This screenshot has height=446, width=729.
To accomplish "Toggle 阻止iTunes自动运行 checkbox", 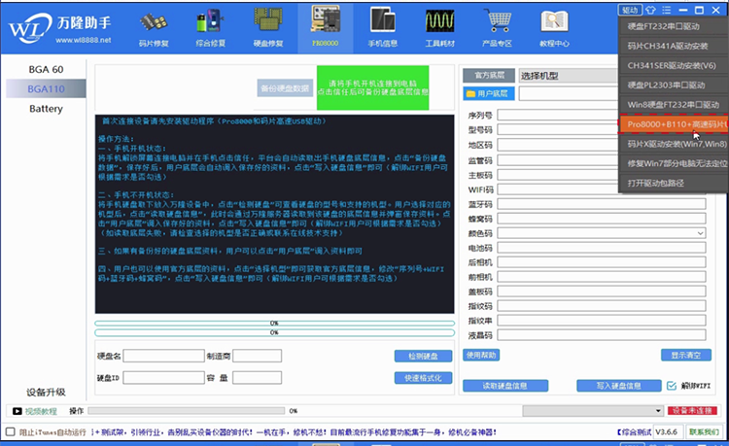I will [x=10, y=431].
